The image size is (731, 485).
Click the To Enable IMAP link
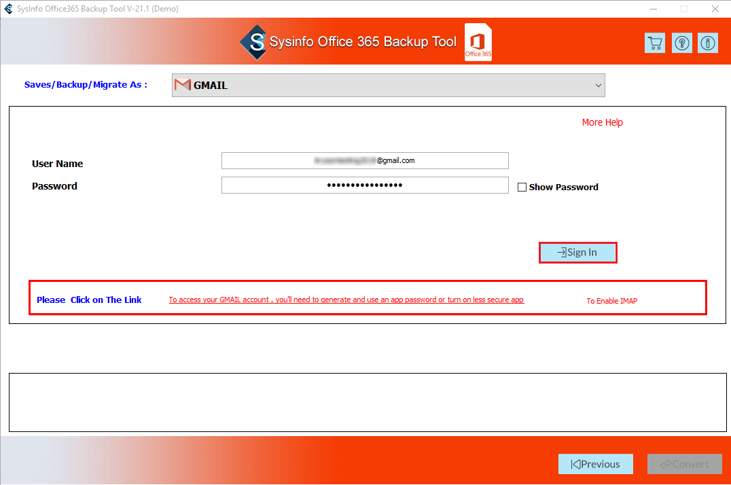[611, 301]
